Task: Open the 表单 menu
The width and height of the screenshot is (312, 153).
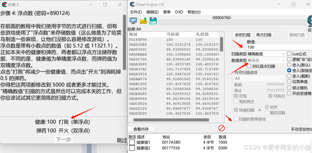Action: coord(167,12)
